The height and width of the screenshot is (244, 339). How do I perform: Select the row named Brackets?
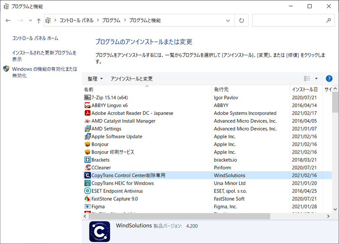[208, 160]
